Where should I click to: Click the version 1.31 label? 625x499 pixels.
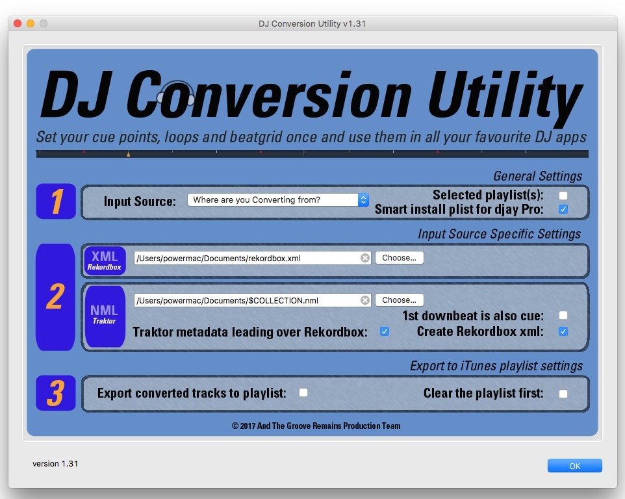(55, 463)
